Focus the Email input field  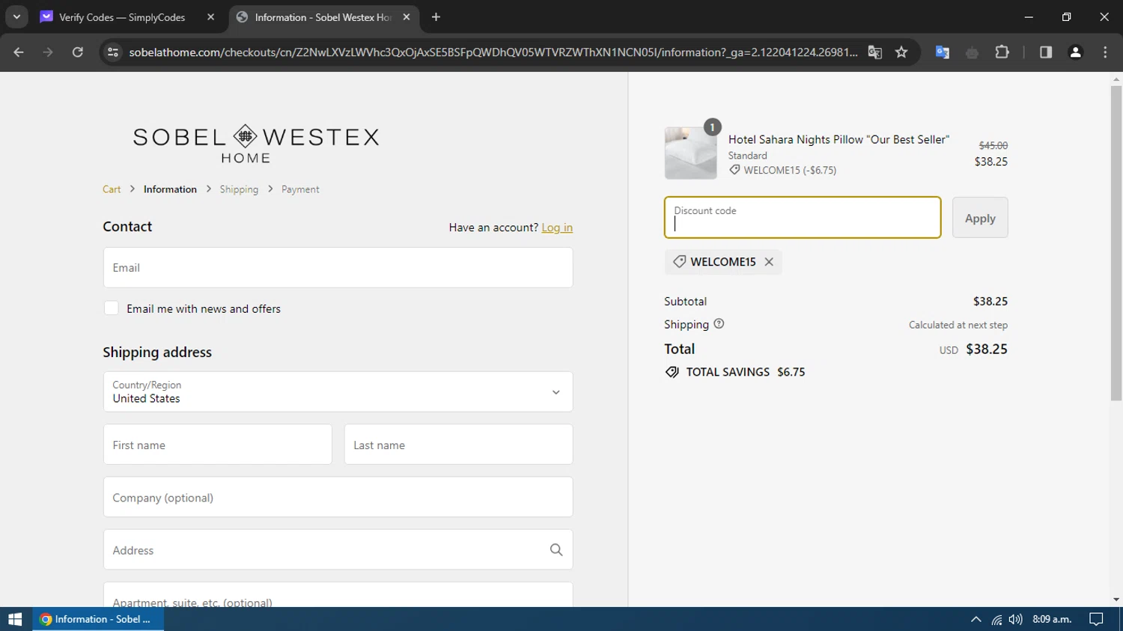[338, 267]
